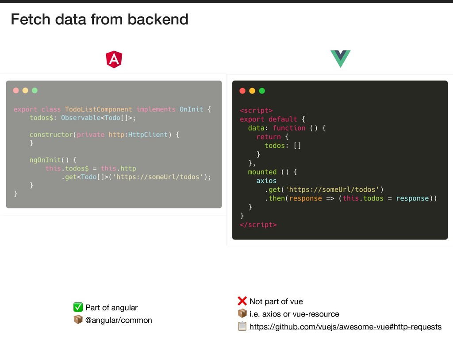
Task: Click 'axios' in Vue code
Action: [266, 181]
